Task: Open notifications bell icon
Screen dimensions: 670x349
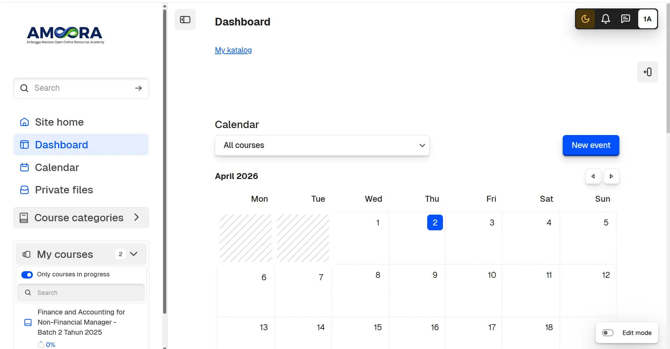Action: (x=606, y=19)
